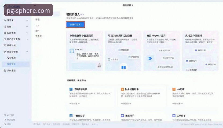This screenshot has width=223, height=128.
Task: Click the 代码执行 icon in workflow card
Action: point(187,61)
